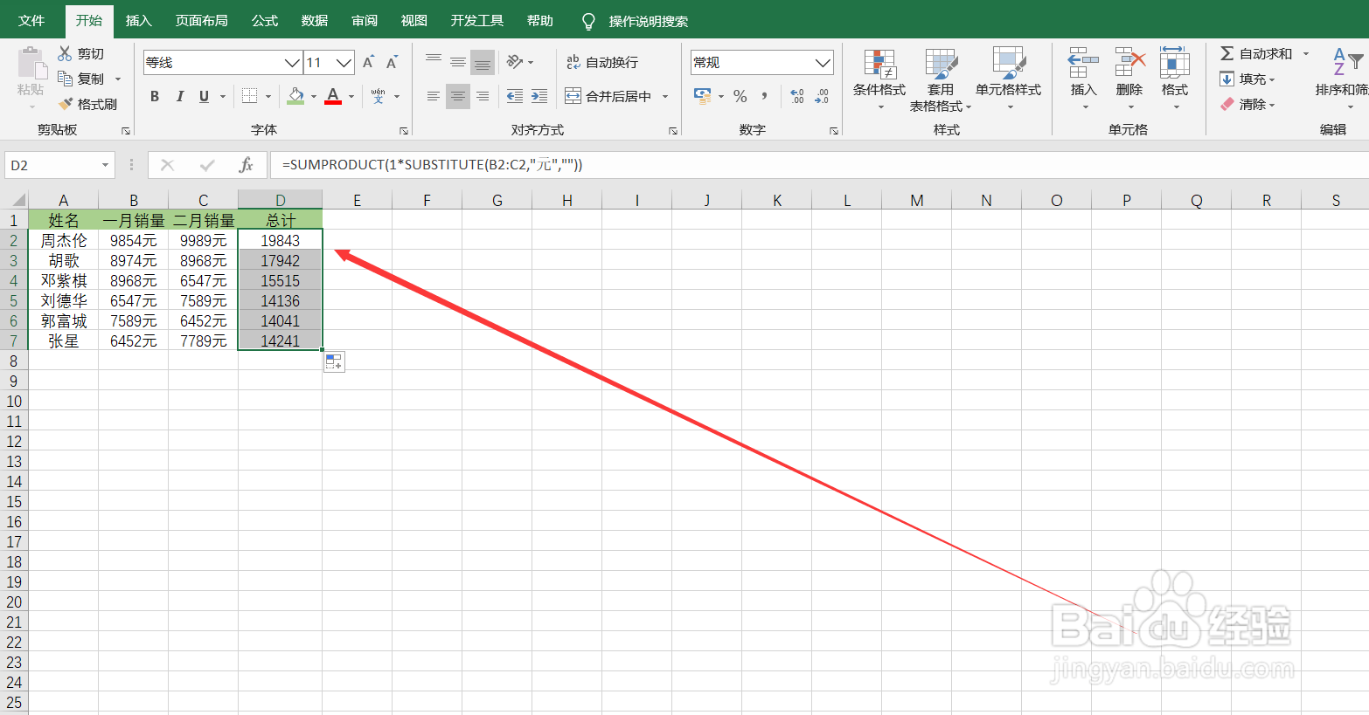
Task: Toggle Bold formatting
Action: pyautogui.click(x=155, y=96)
